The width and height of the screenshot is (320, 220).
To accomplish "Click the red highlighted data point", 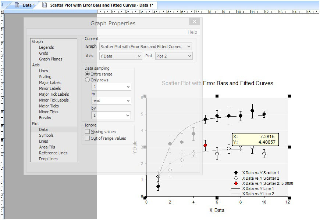I will tap(205, 145).
